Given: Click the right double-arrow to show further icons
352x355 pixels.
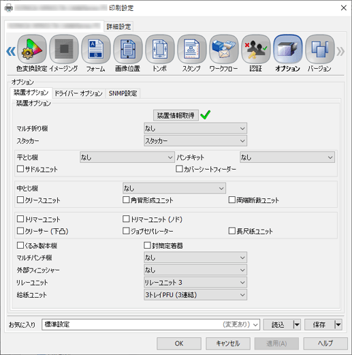Looking at the screenshot, I should click(x=340, y=51).
